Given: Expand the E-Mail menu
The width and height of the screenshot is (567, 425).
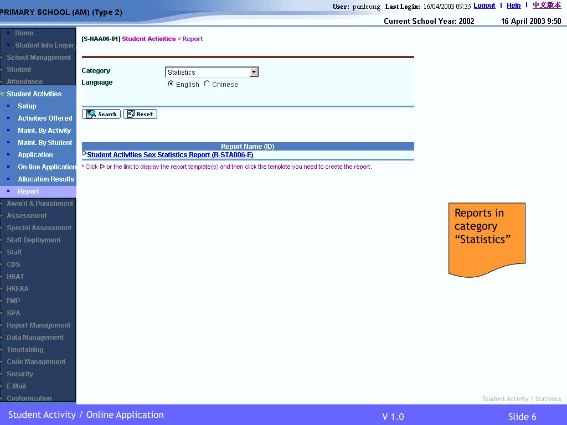Looking at the screenshot, I should coord(16,386).
